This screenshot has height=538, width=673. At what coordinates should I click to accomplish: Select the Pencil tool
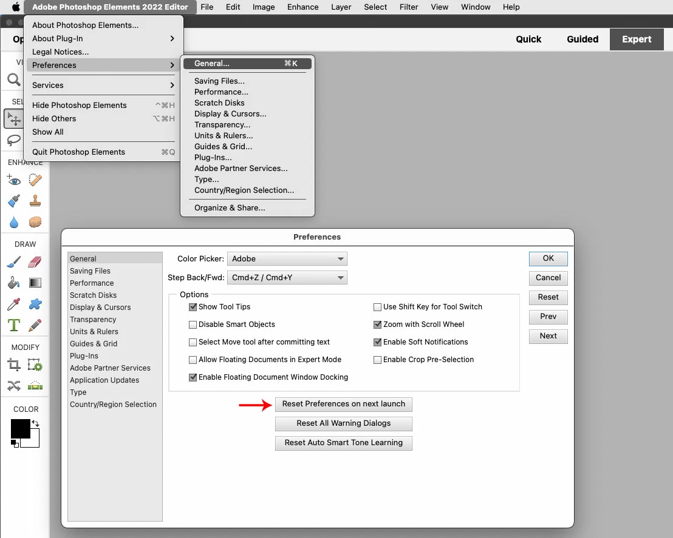pos(35,325)
